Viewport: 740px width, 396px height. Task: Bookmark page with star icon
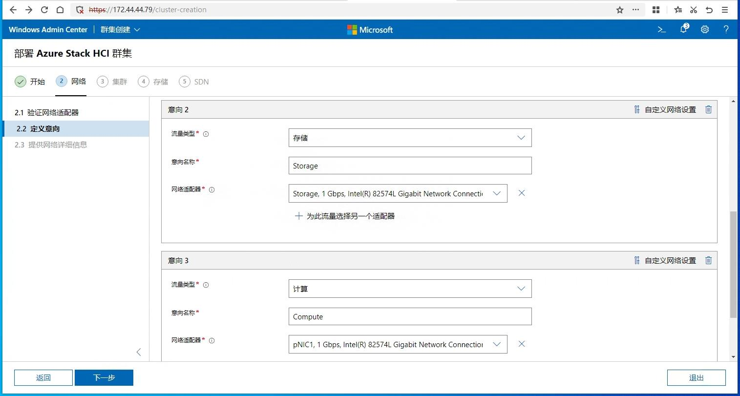coord(620,10)
